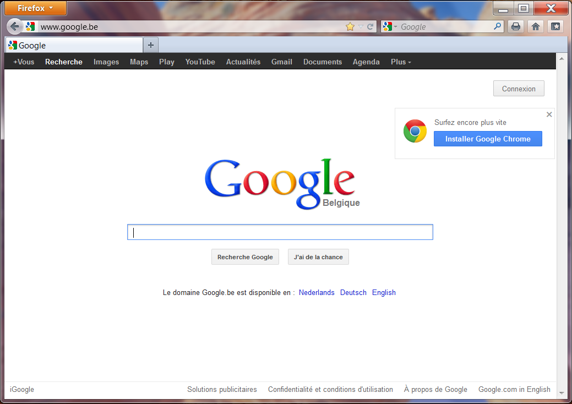Click 'Surfez encore plus vite' text
572x404 pixels.
tap(470, 123)
